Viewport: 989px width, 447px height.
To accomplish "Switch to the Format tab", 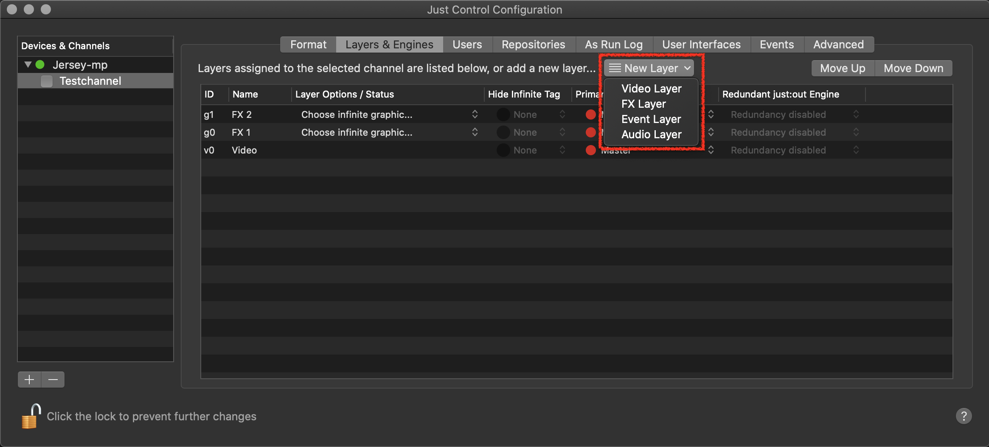I will (308, 45).
